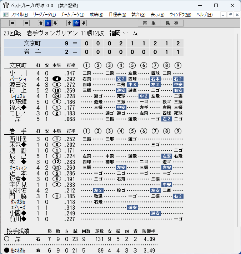
Task: Select the 文 team toggle icon
Action: coord(48,23)
